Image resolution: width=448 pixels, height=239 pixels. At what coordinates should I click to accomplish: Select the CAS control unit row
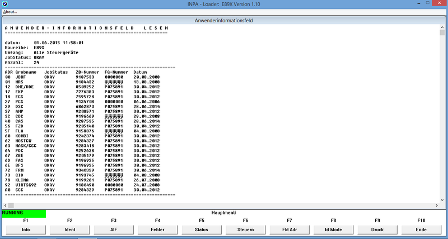pos(82,121)
